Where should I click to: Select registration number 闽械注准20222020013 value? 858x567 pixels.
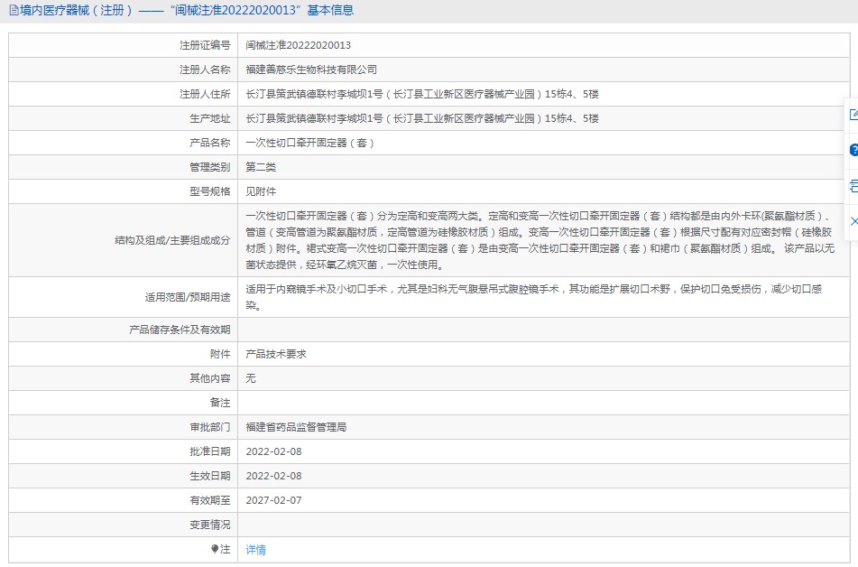[x=299, y=45]
